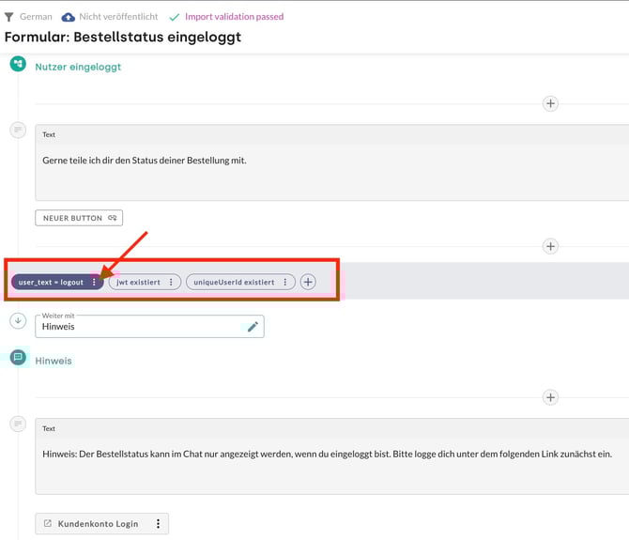The height and width of the screenshot is (540, 629).
Task: Click the Nicht veröffentlicht cloud icon
Action: 69,17
